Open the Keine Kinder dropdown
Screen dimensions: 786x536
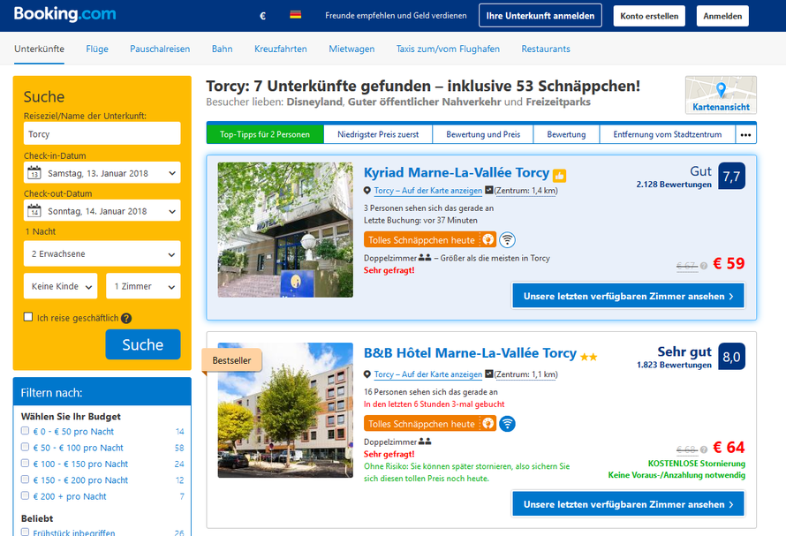click(61, 286)
